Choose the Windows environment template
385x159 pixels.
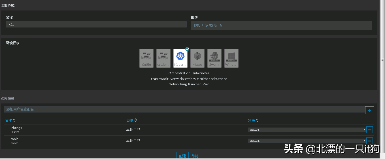pos(231,58)
